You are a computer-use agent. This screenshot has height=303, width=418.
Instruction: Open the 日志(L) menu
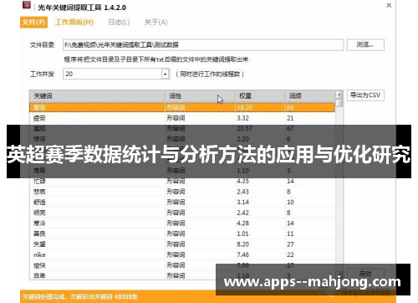119,23
